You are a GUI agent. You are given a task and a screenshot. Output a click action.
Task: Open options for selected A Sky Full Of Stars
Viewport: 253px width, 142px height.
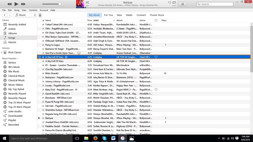pyautogui.click(x=66, y=57)
